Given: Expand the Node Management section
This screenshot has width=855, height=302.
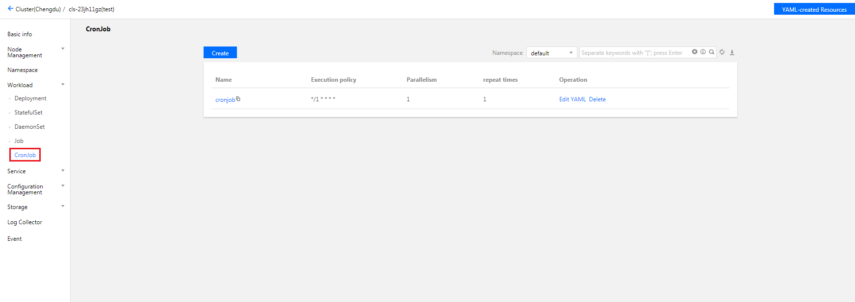Looking at the screenshot, I should click(x=63, y=49).
